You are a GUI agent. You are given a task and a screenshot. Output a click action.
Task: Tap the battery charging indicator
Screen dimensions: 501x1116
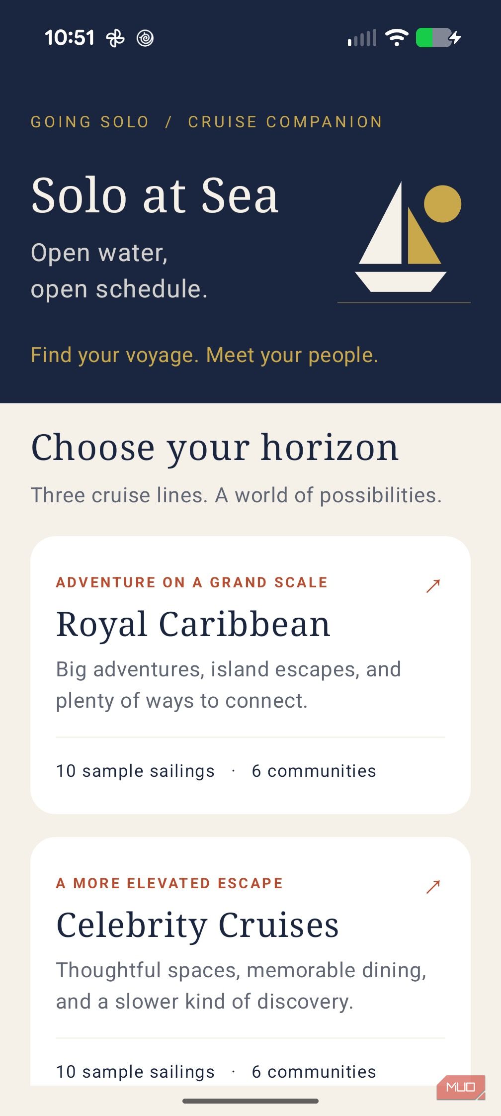(438, 37)
